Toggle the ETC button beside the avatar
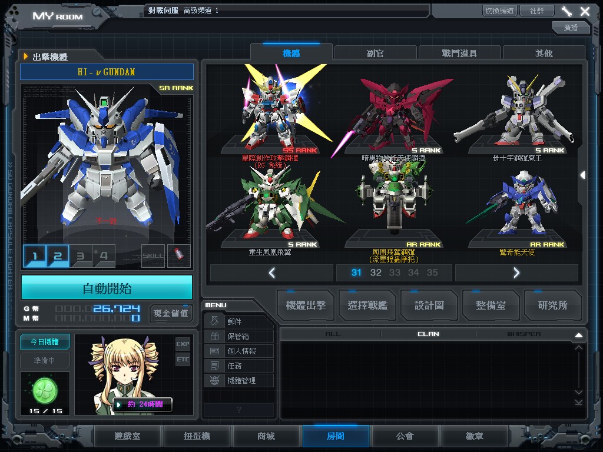The width and height of the screenshot is (603, 452). pos(183,359)
